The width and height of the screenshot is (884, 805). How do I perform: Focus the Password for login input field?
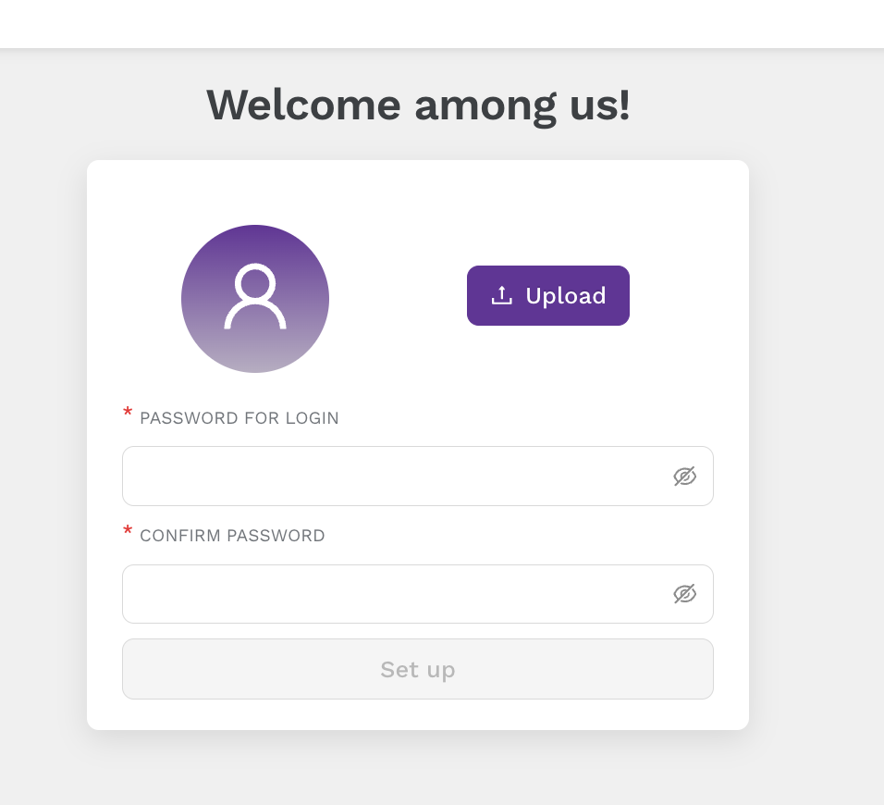pyautogui.click(x=418, y=477)
